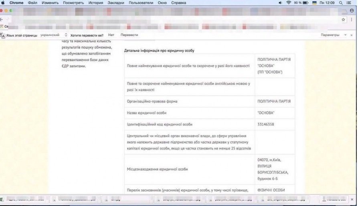Open the История menu
358x206 pixels.
point(96,3)
